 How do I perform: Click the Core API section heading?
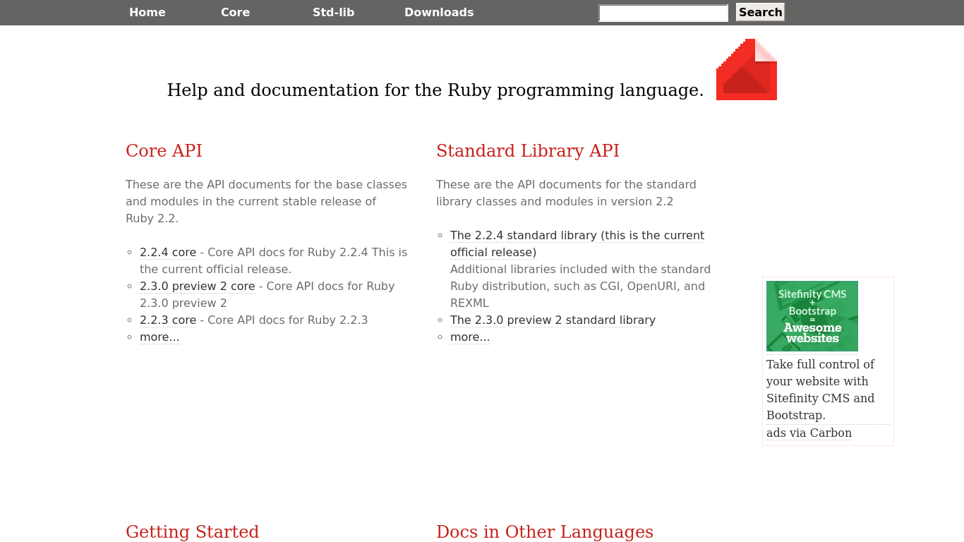(x=163, y=150)
